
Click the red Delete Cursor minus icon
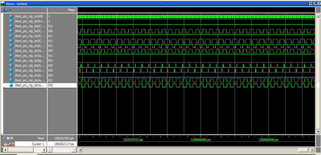click(13, 144)
